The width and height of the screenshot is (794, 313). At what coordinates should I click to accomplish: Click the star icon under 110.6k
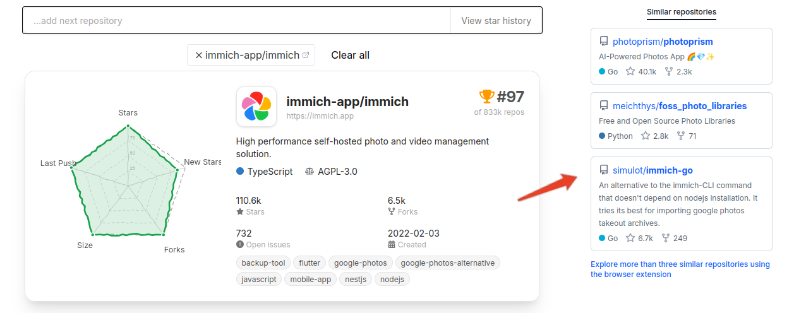point(240,212)
